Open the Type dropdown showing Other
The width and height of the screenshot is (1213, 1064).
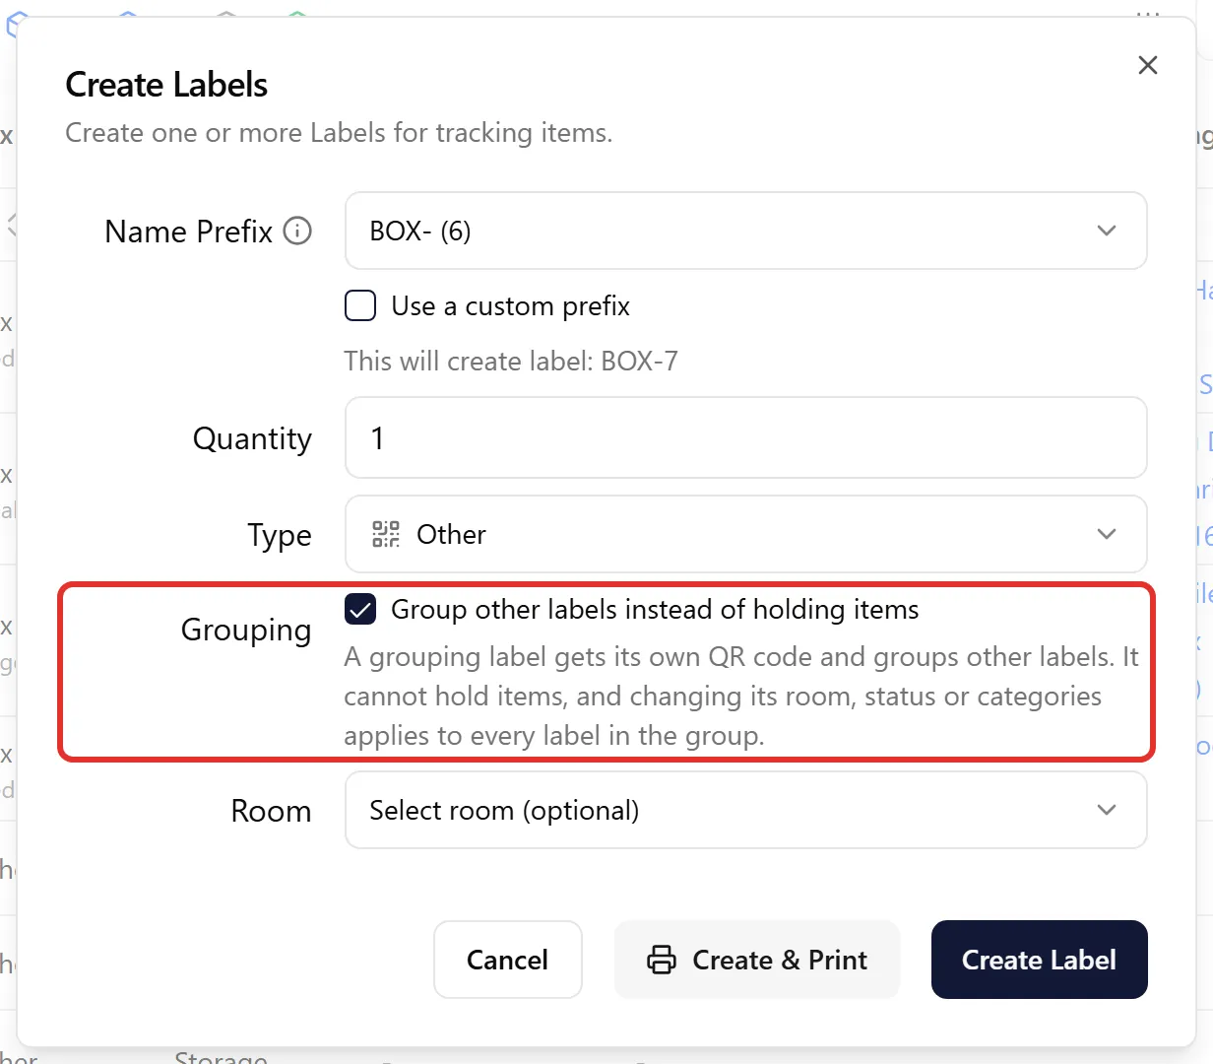point(746,534)
